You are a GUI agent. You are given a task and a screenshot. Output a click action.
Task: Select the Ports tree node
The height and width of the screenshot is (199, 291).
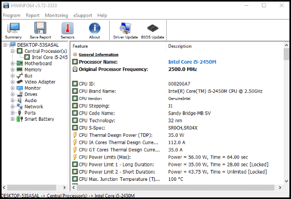point(30,113)
